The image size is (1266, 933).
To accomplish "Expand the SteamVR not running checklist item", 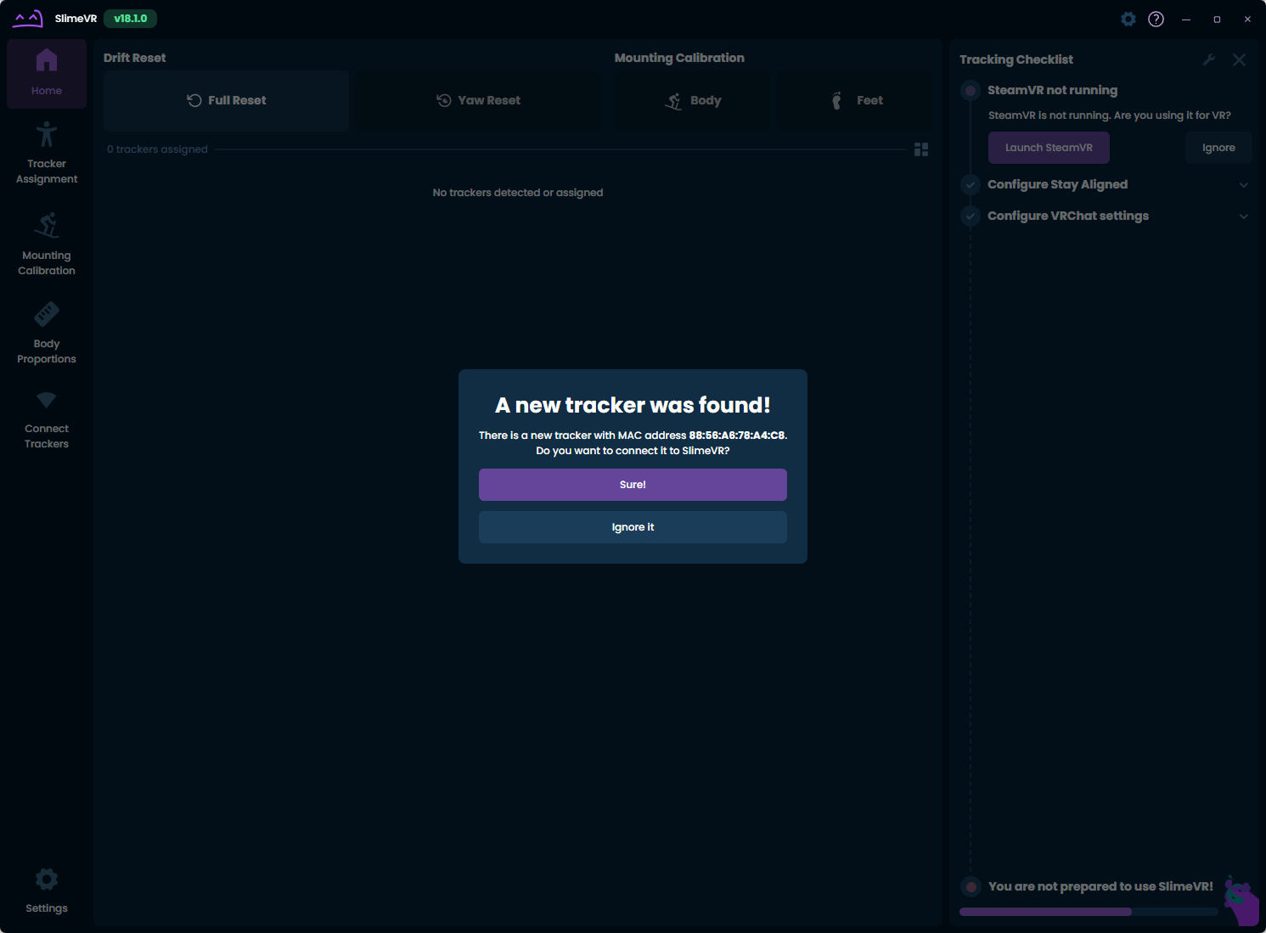I will coord(1052,90).
